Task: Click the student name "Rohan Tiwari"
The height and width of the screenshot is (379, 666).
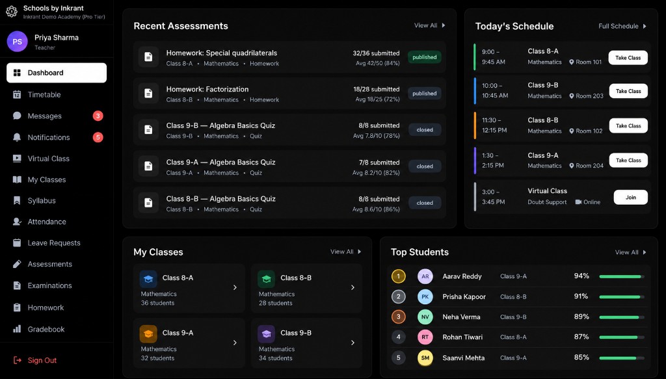Action: point(462,337)
